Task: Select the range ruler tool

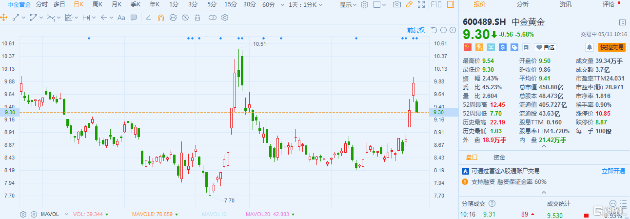Action: pyautogui.click(x=86, y=18)
